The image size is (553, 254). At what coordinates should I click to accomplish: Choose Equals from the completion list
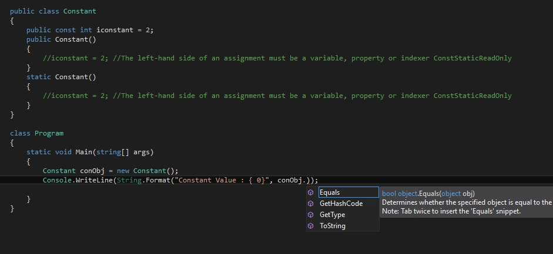click(x=348, y=192)
